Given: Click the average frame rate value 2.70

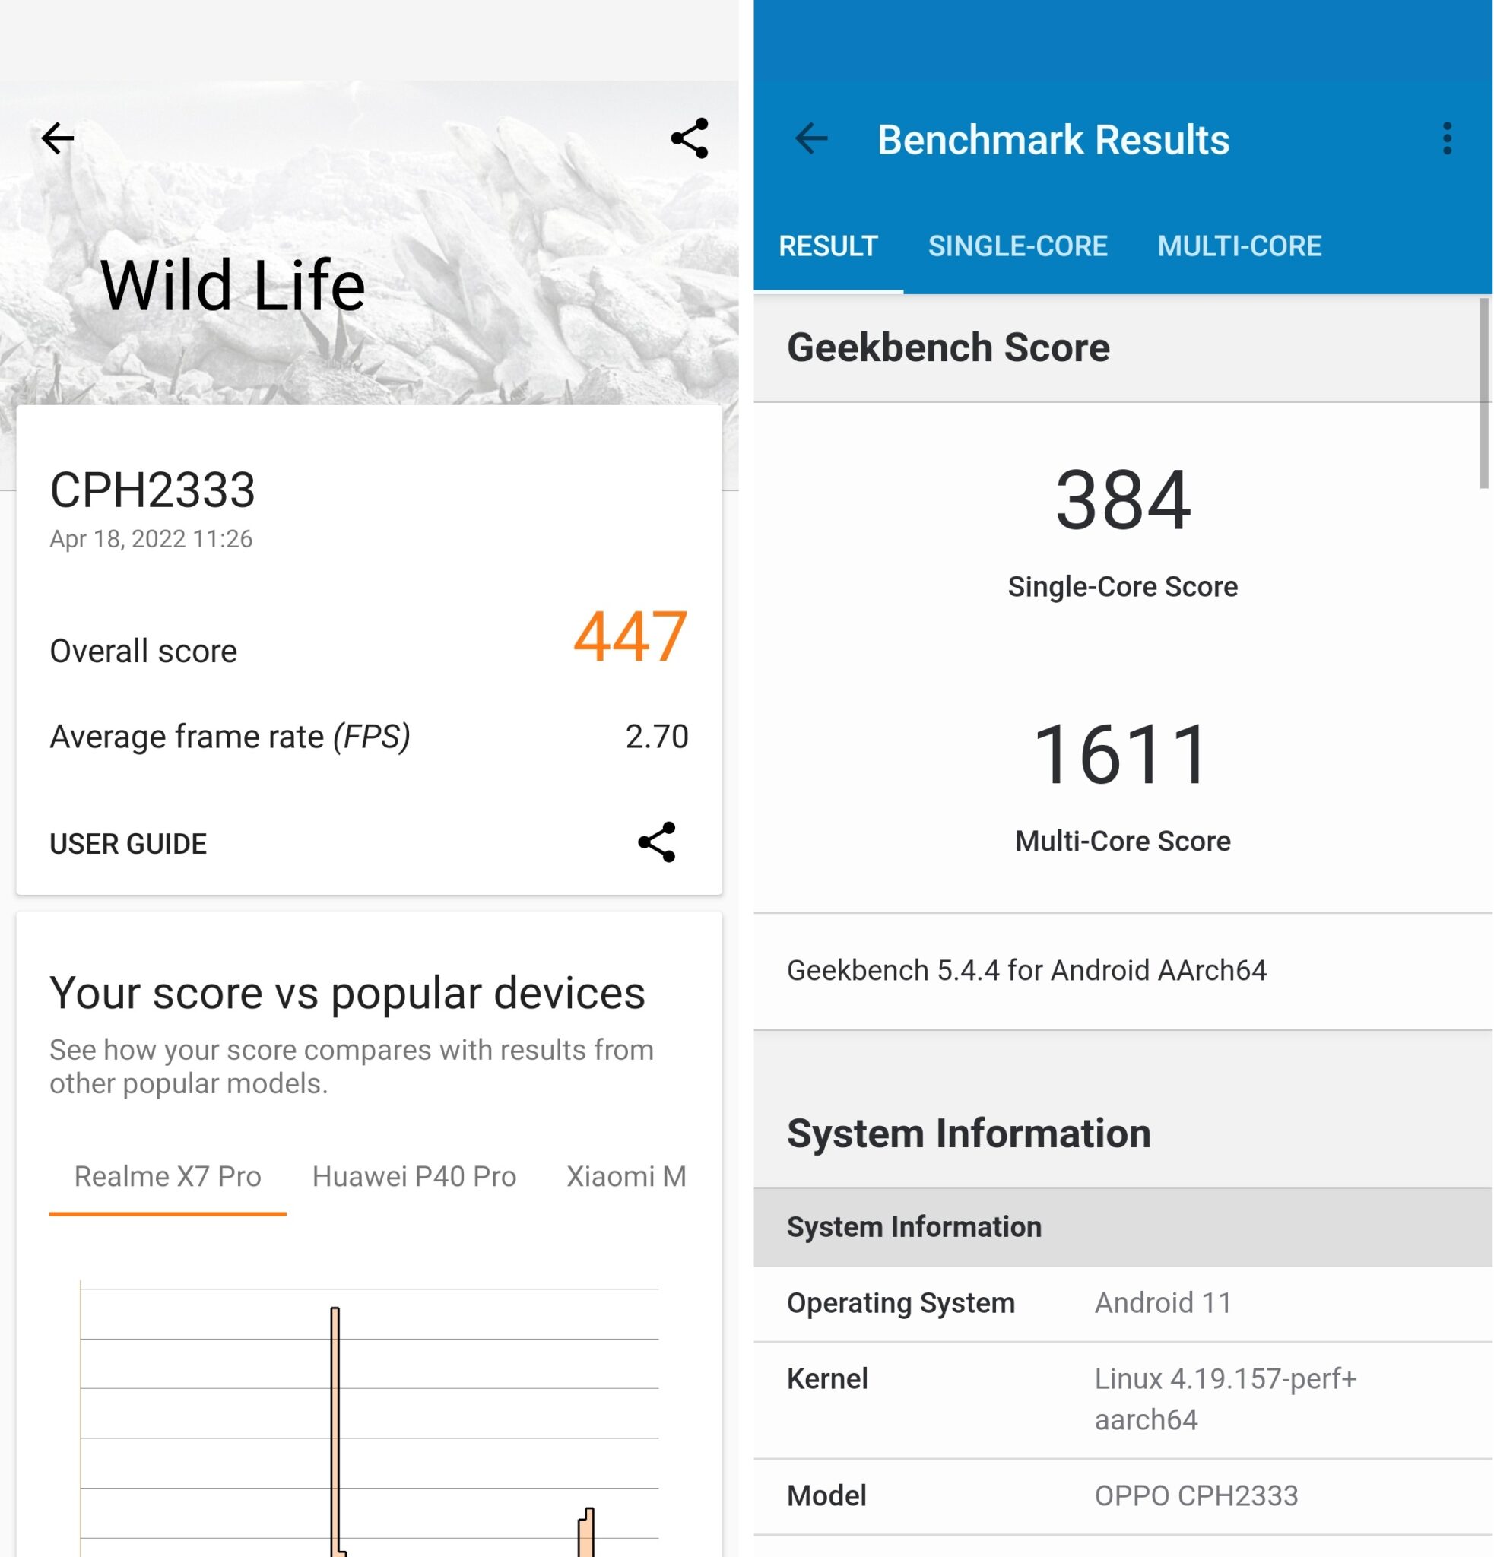Looking at the screenshot, I should tap(656, 737).
